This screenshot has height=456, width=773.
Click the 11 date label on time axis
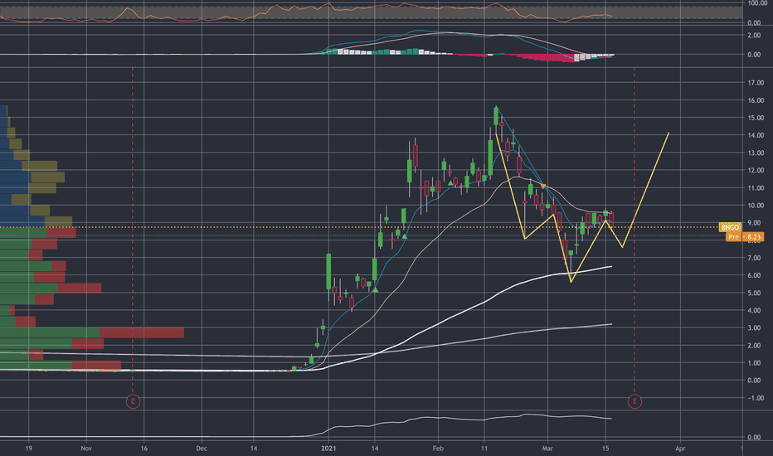(484, 448)
